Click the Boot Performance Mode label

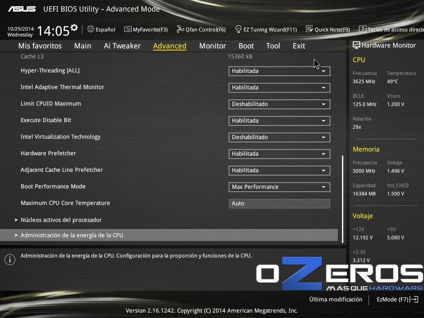click(53, 186)
